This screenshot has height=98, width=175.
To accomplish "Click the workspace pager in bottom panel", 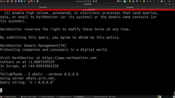I will [159, 97].
